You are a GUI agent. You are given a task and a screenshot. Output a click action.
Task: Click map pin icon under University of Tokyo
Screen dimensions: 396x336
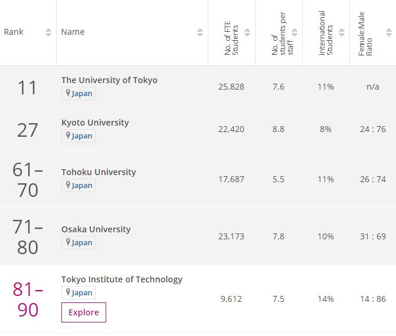pyautogui.click(x=68, y=93)
